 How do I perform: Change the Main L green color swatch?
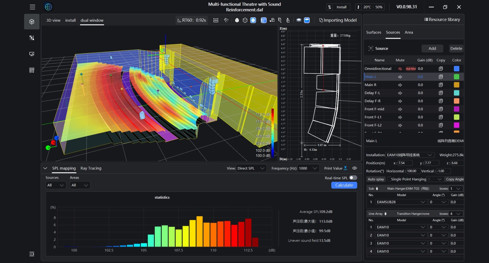point(457,77)
